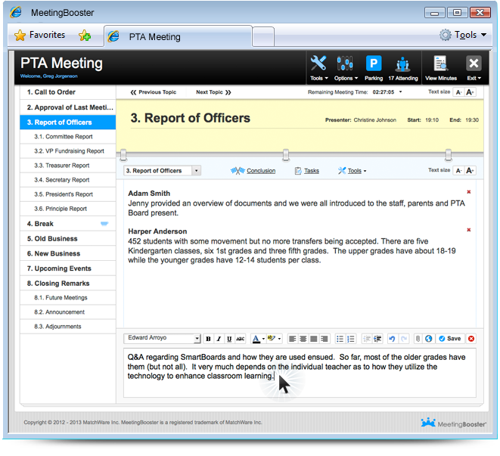
Task: Open the Tasks link
Action: point(307,171)
